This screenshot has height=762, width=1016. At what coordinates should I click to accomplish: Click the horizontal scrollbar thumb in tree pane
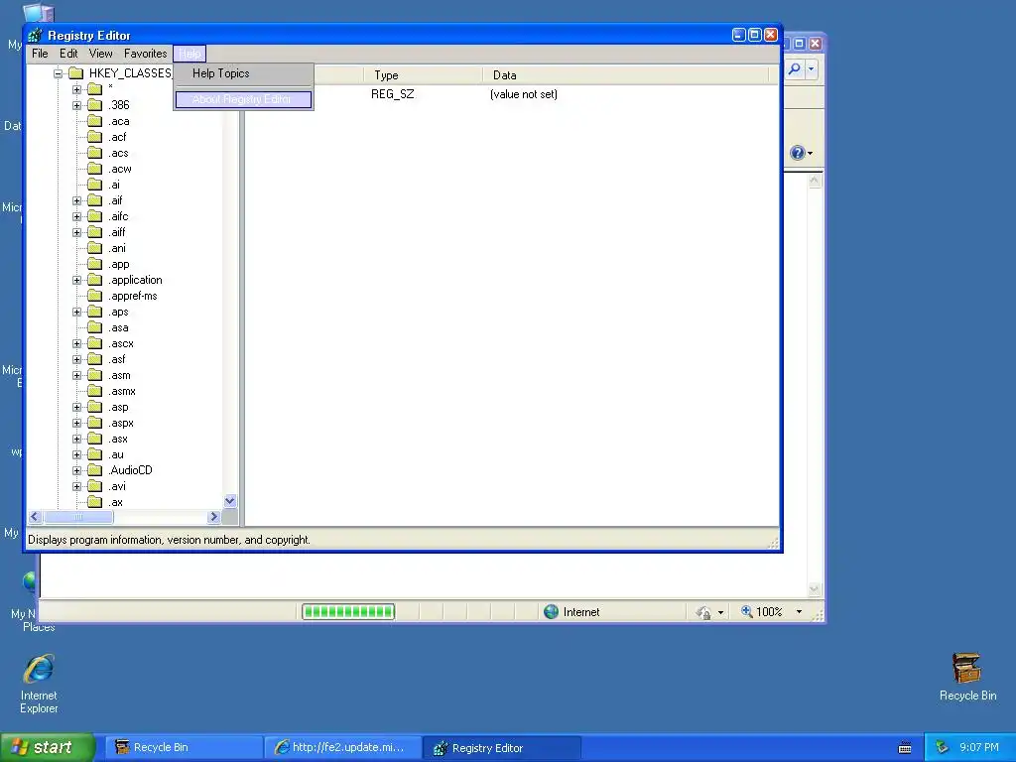click(x=78, y=516)
